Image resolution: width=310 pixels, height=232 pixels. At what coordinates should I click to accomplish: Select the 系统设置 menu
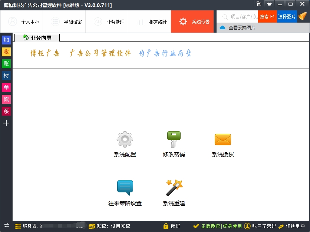click(192, 21)
